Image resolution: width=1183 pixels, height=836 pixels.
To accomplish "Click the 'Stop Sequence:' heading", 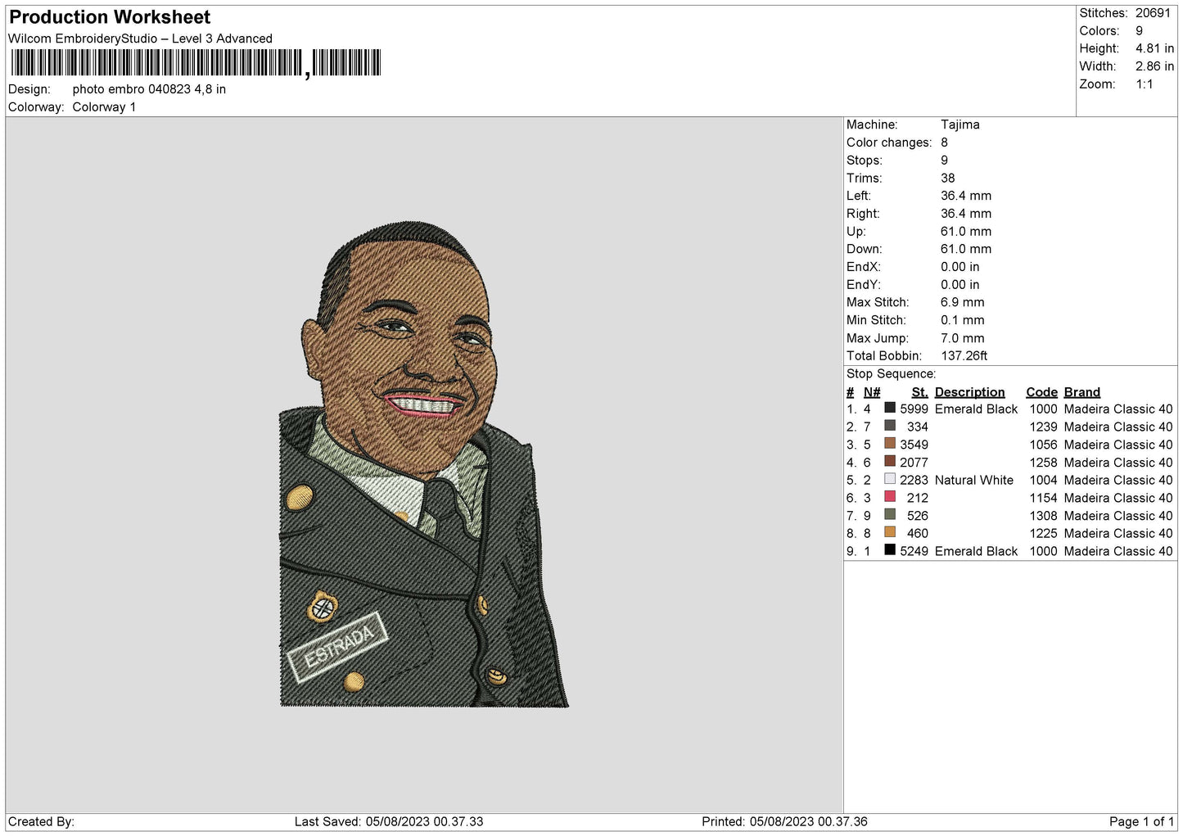I will click(891, 373).
